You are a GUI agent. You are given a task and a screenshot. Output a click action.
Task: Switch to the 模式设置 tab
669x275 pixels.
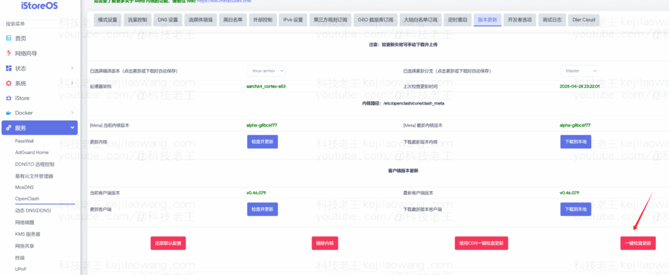tap(107, 20)
